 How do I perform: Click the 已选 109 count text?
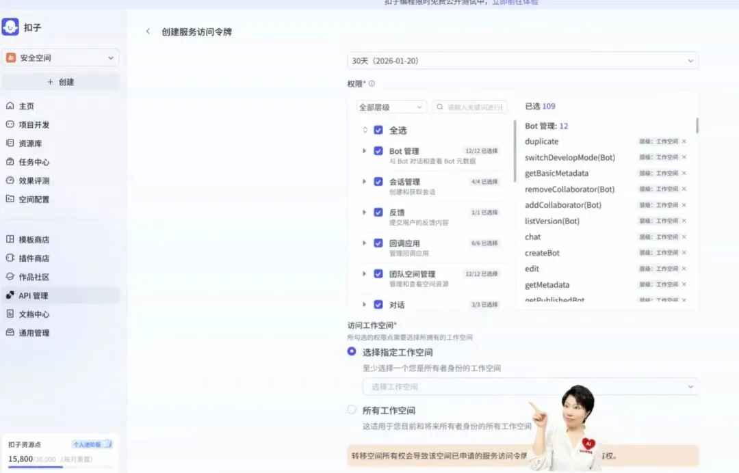tap(540, 107)
